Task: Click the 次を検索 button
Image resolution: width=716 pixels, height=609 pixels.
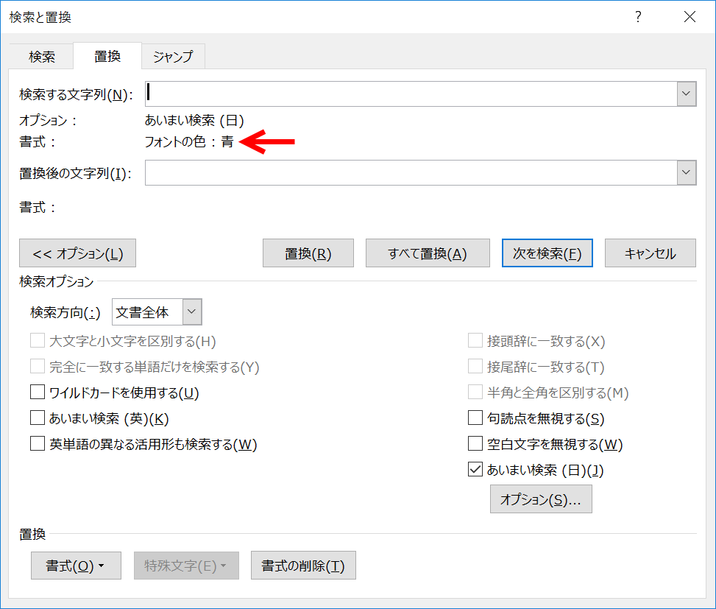Action: (x=547, y=253)
